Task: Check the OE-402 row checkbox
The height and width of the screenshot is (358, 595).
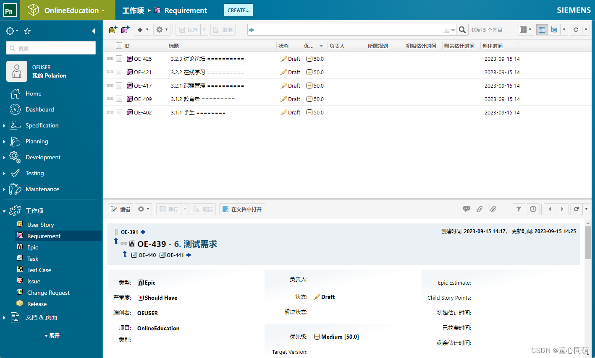Action: [x=119, y=112]
